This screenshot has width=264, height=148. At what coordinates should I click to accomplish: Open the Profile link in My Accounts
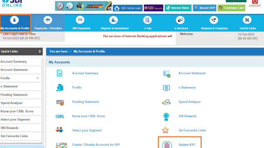pos(77,87)
